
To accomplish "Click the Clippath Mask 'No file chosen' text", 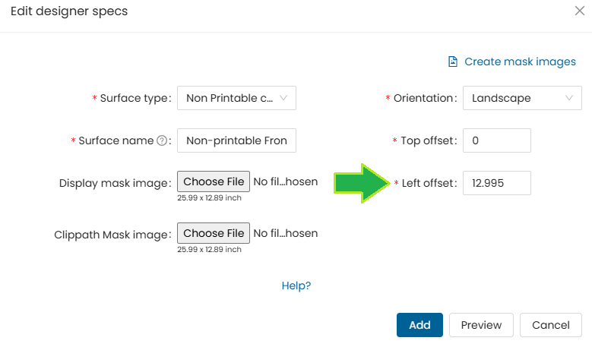I will 285,233.
